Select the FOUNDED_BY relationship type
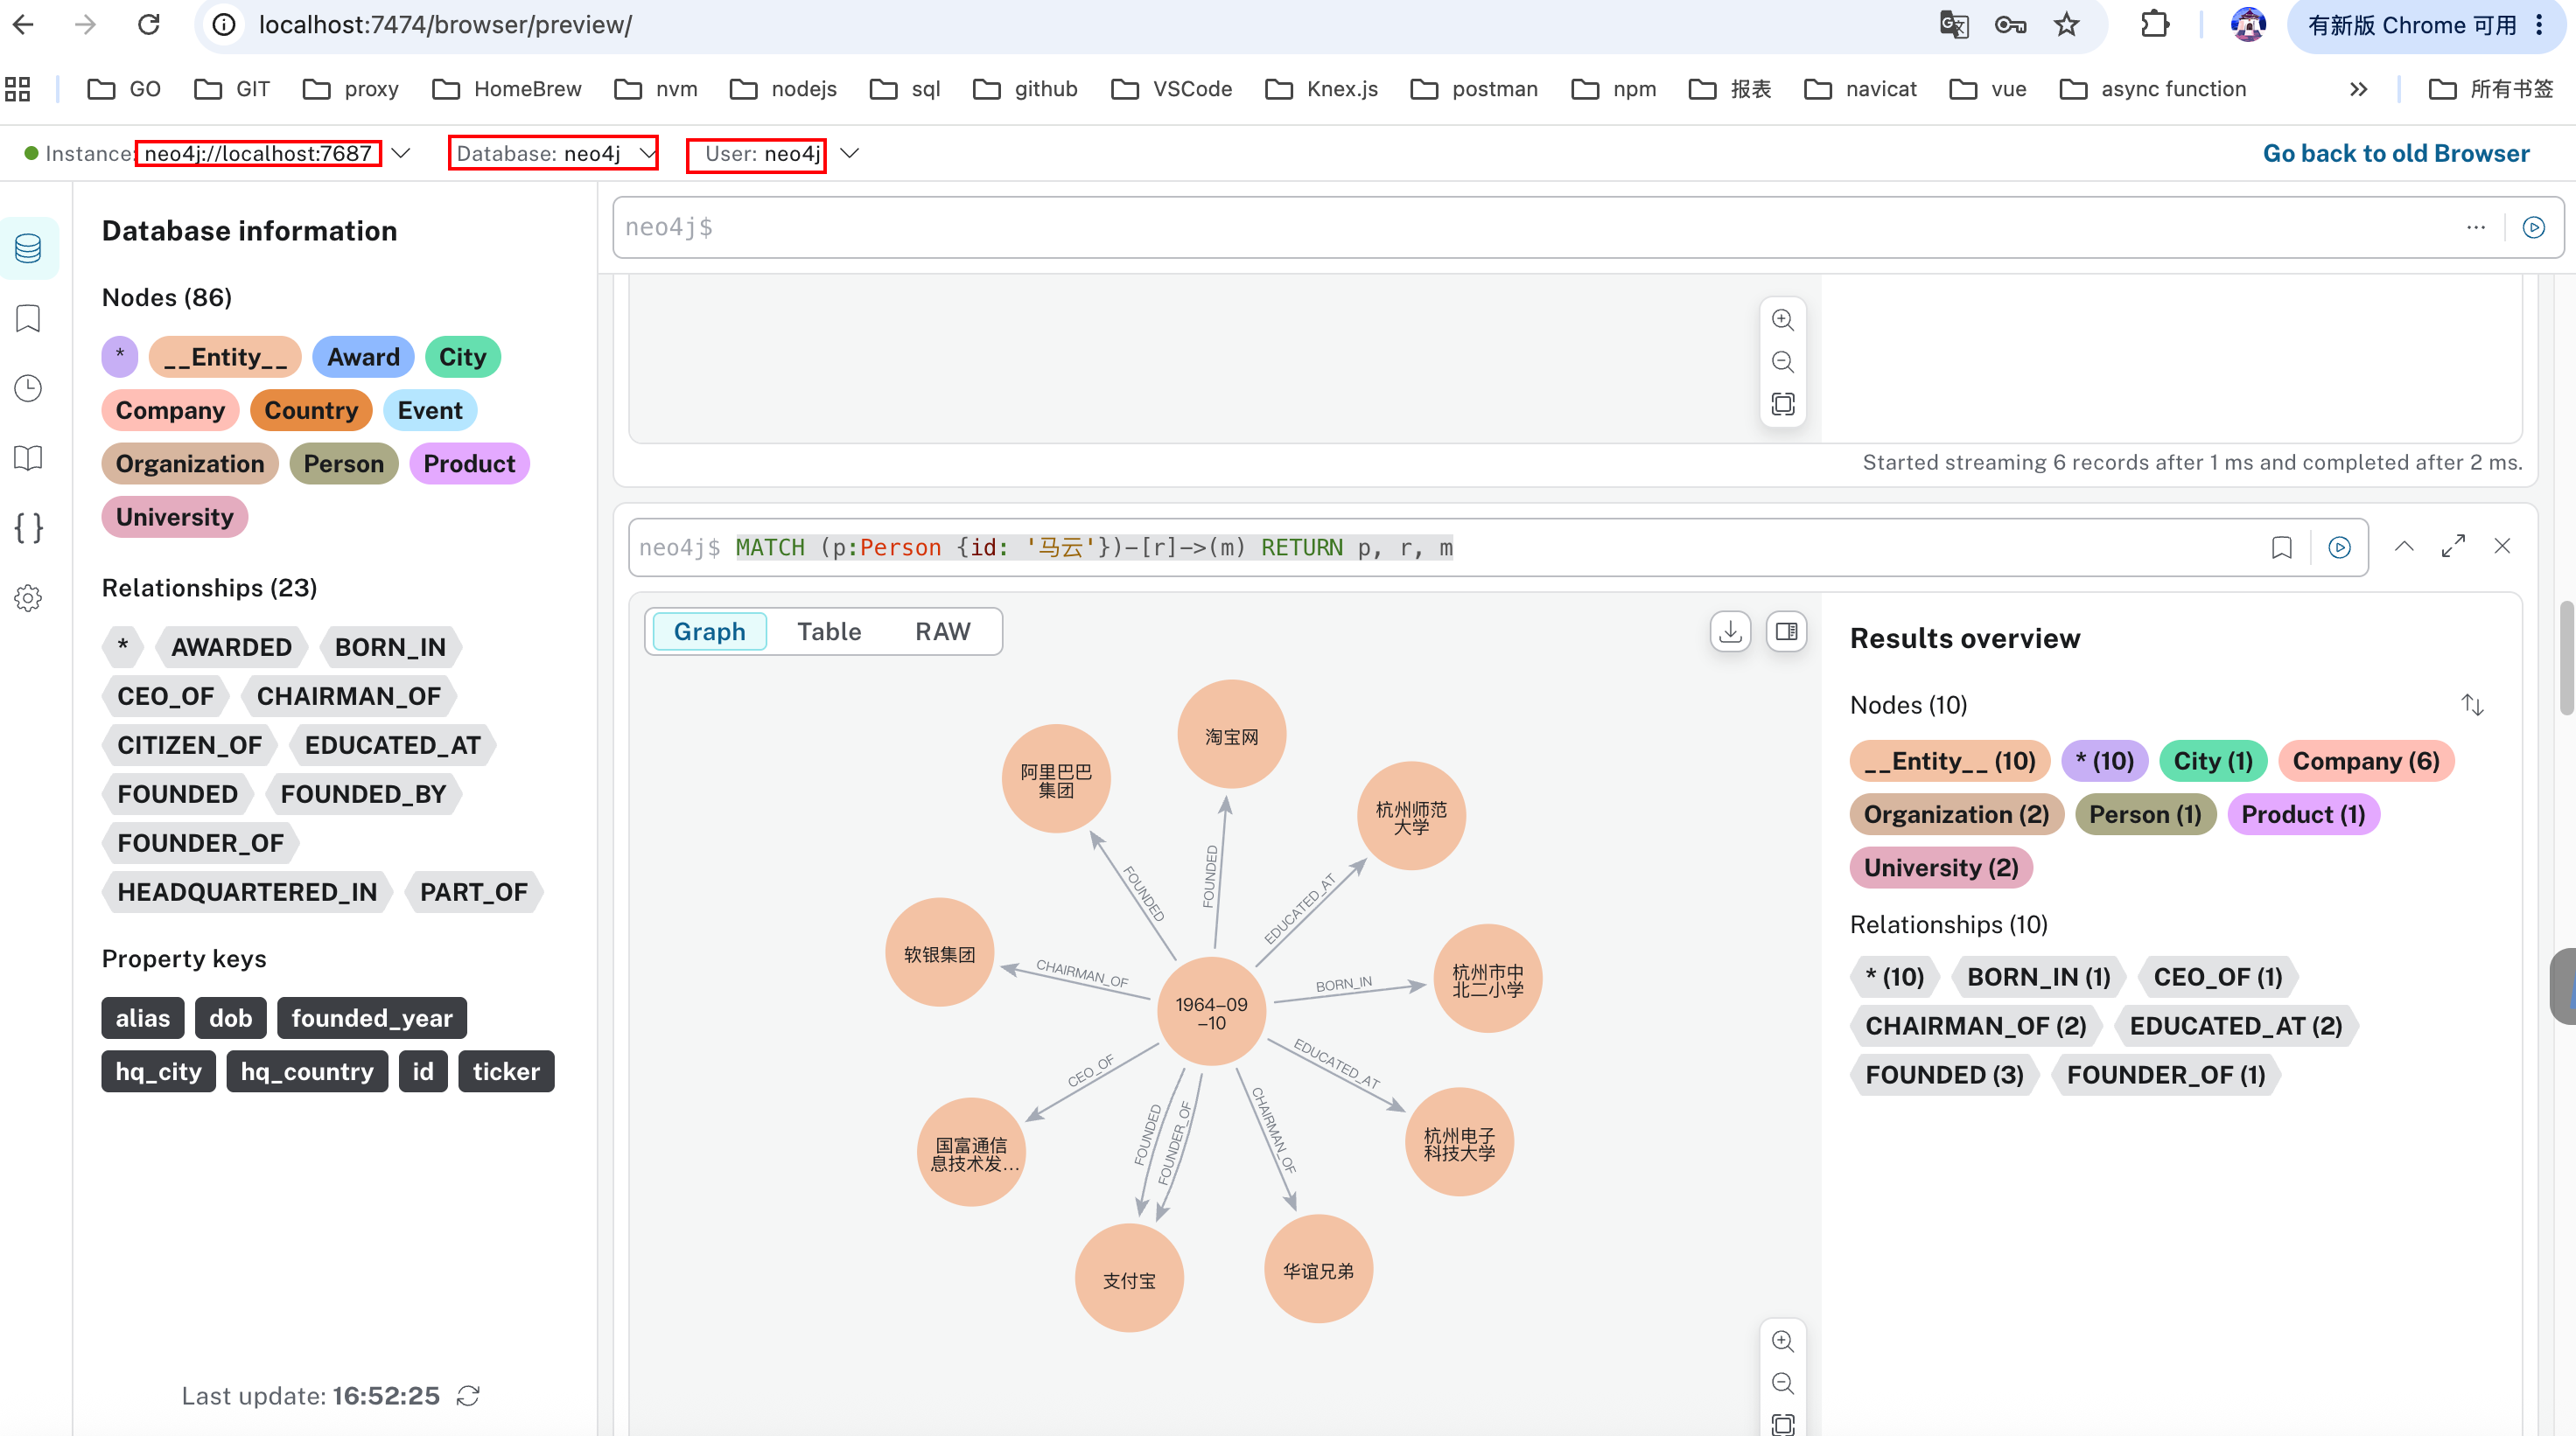Image resolution: width=2576 pixels, height=1436 pixels. pos(363,796)
